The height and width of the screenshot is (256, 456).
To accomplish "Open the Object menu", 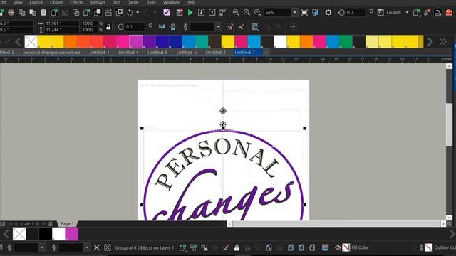I will 56,3.
